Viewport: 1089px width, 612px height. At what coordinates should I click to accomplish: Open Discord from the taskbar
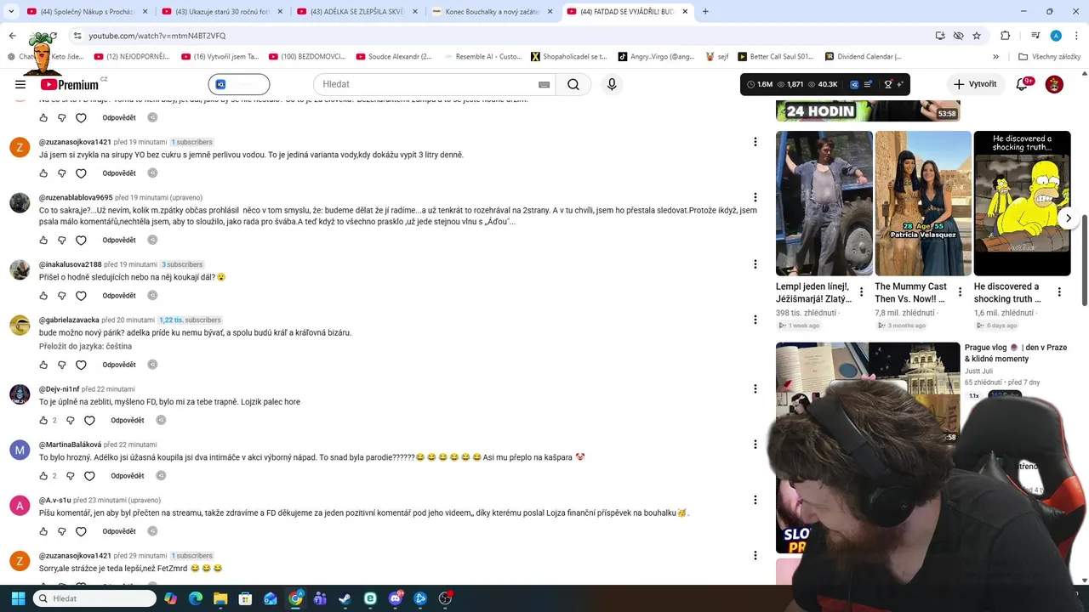395,598
